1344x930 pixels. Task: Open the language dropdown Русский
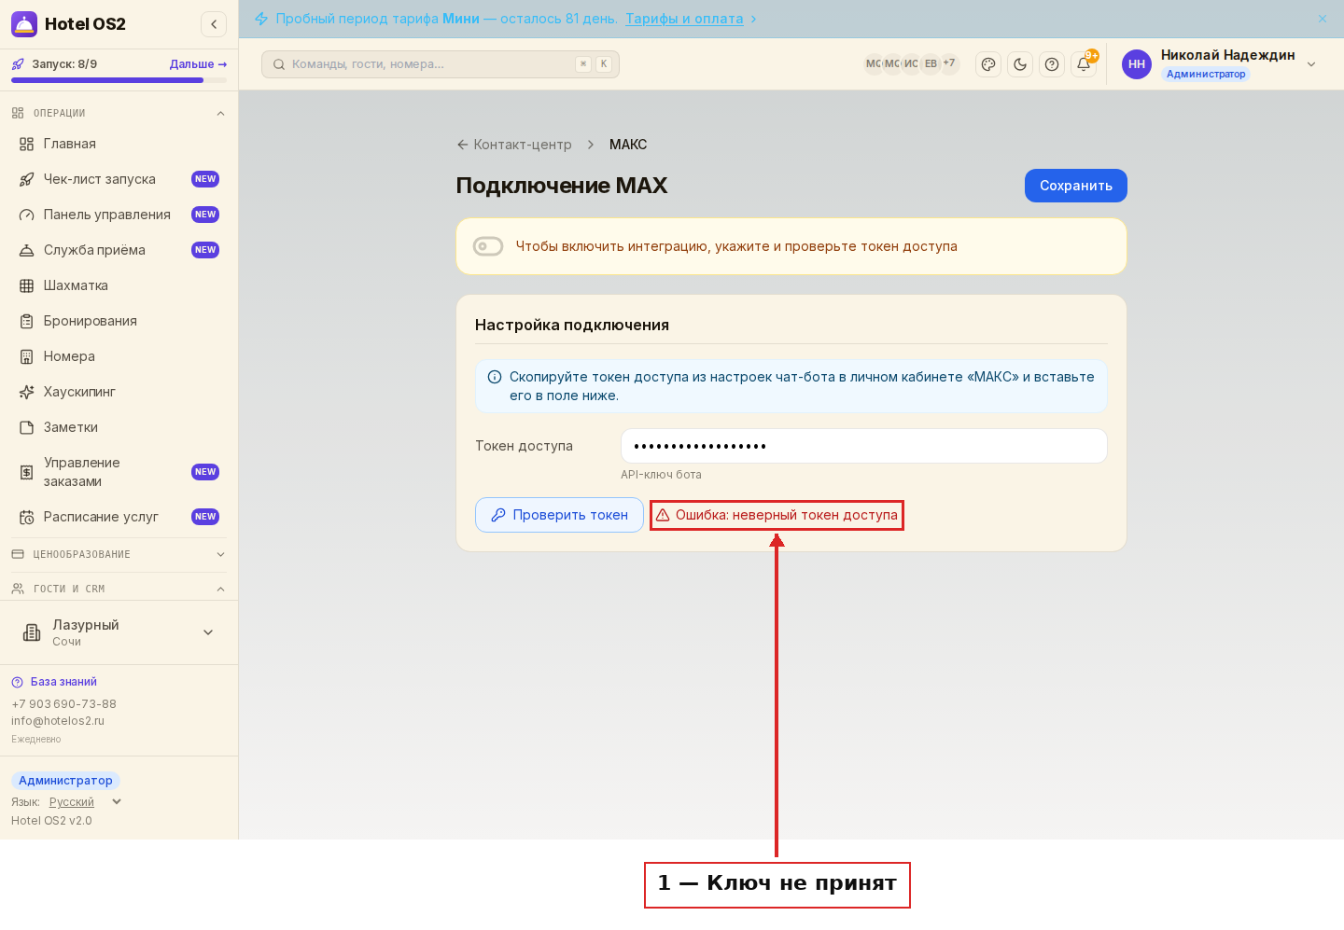tap(86, 802)
